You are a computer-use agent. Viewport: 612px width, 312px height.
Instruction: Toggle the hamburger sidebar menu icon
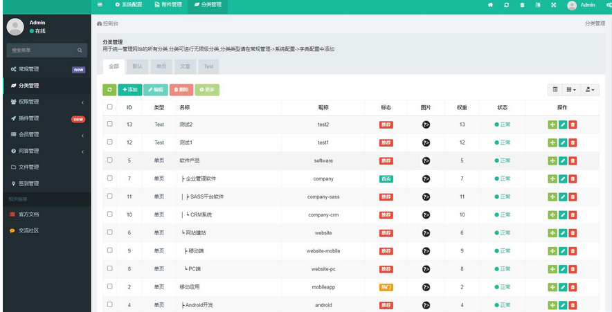pos(100,5)
